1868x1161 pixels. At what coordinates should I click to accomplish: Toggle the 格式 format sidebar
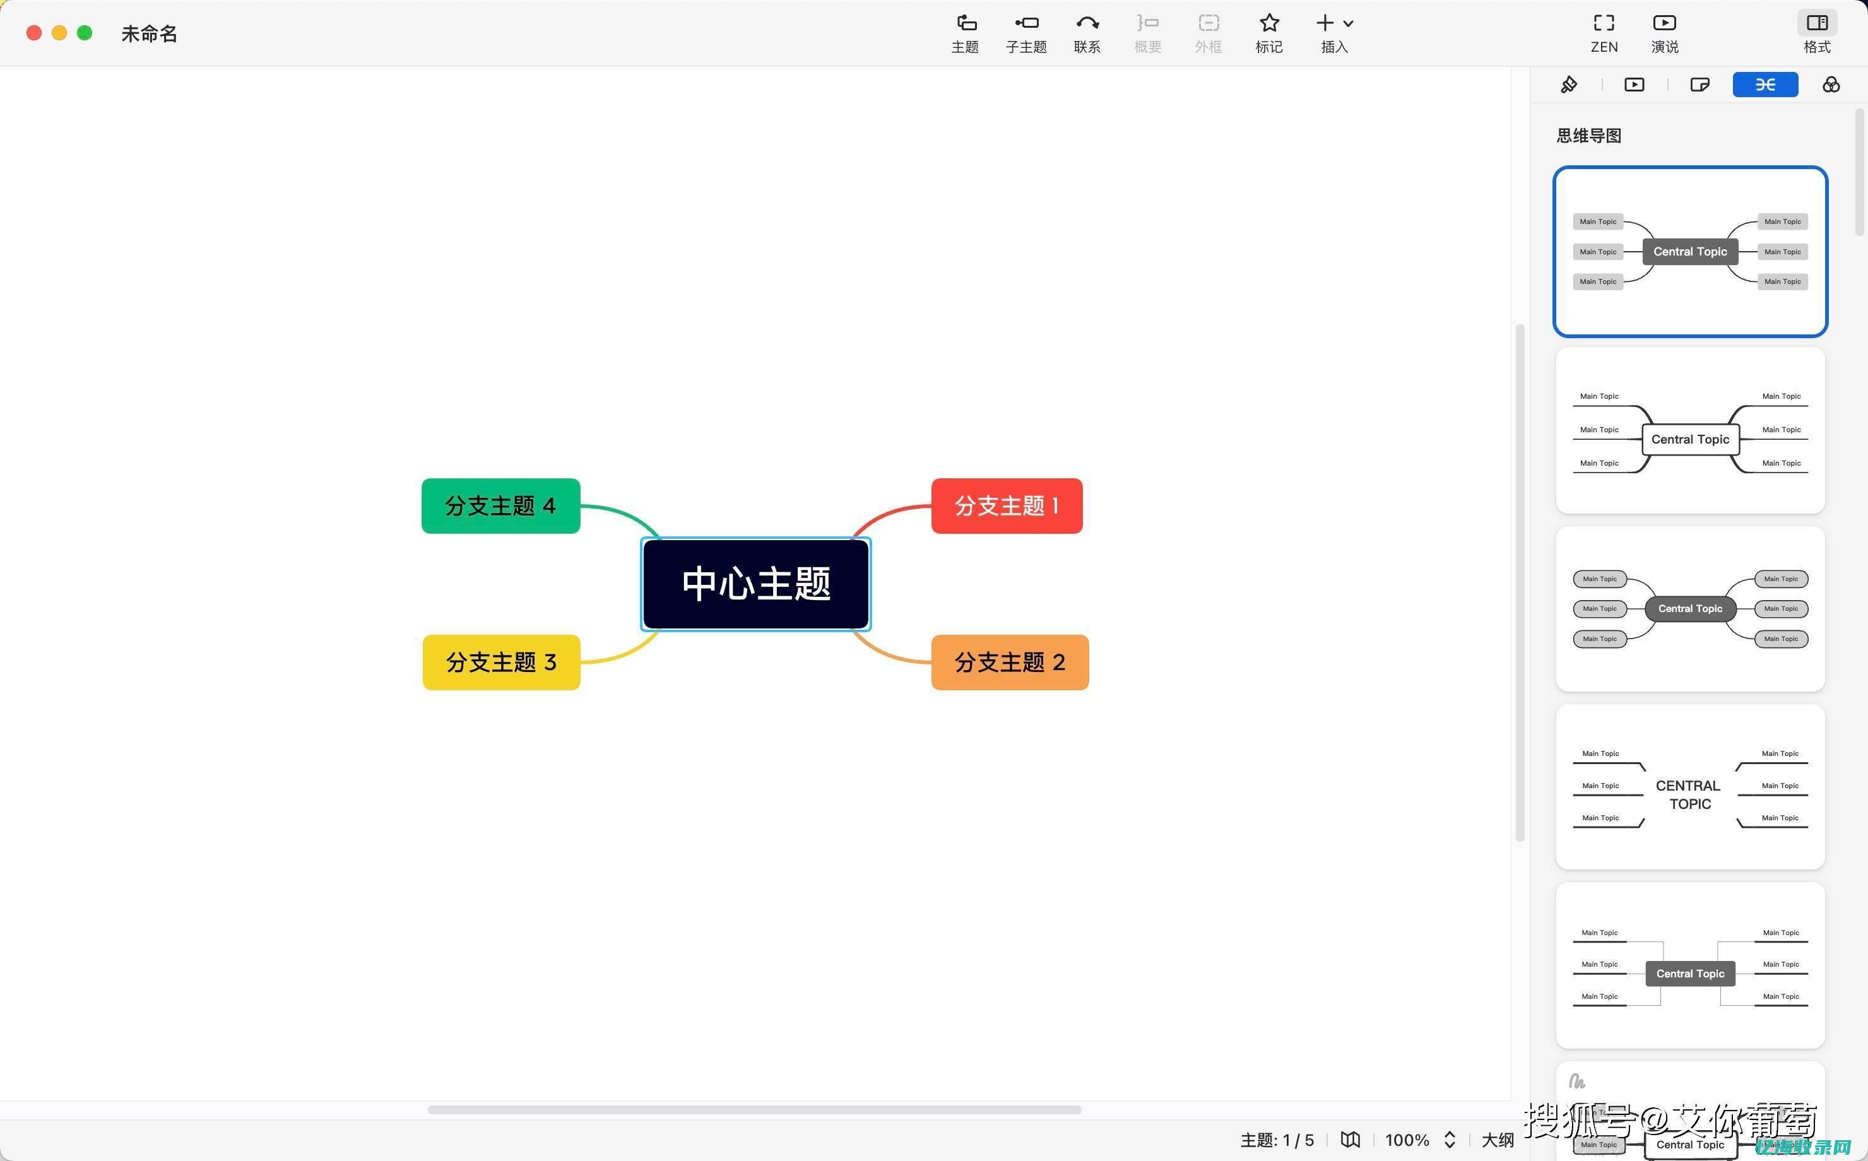coord(1818,32)
